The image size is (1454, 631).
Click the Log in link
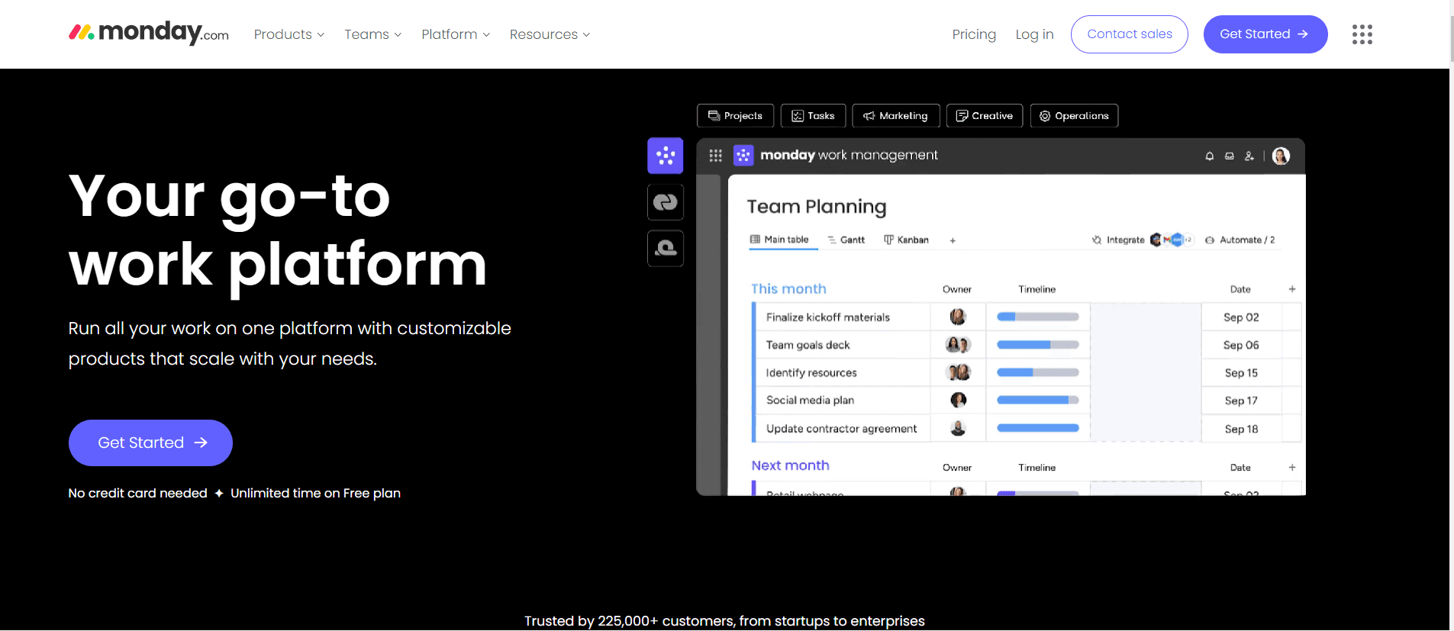pyautogui.click(x=1034, y=34)
